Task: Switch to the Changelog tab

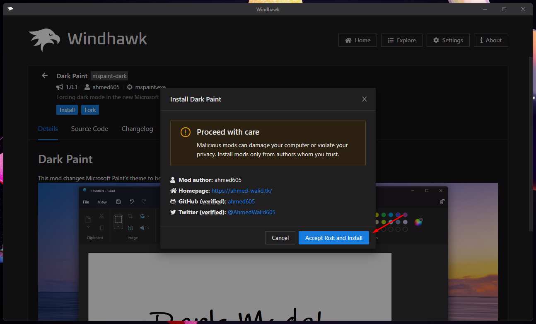Action: pos(137,129)
